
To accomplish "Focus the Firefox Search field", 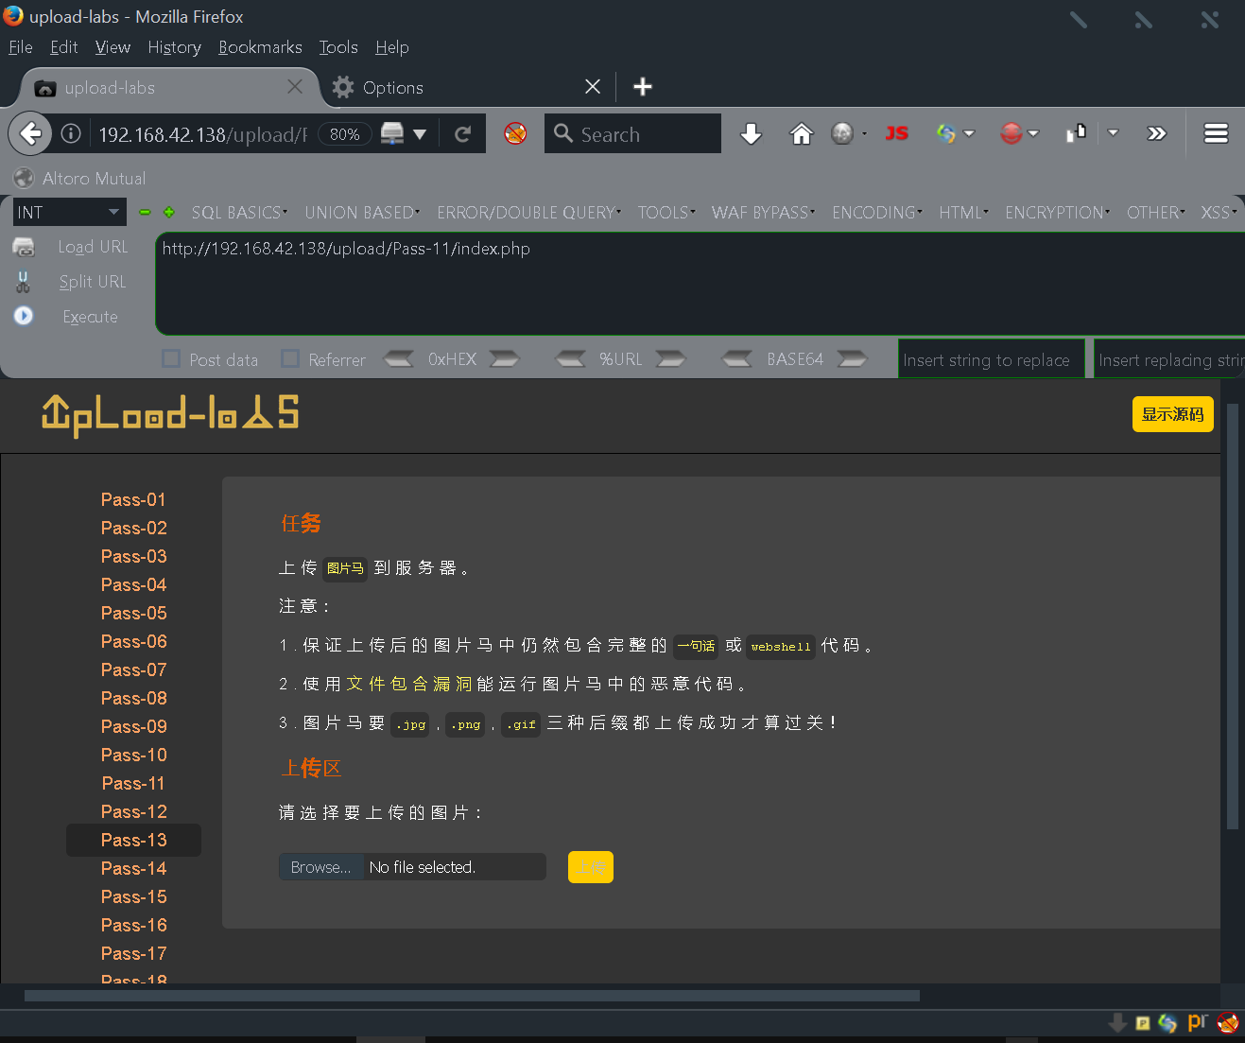I will coord(632,133).
